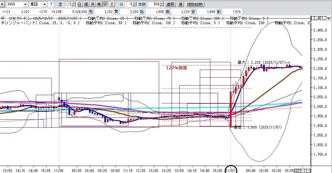This screenshot has width=332, height=173.
Task: Select the 移動平均( Close, 100 ) legend entry
Action: point(154,23)
